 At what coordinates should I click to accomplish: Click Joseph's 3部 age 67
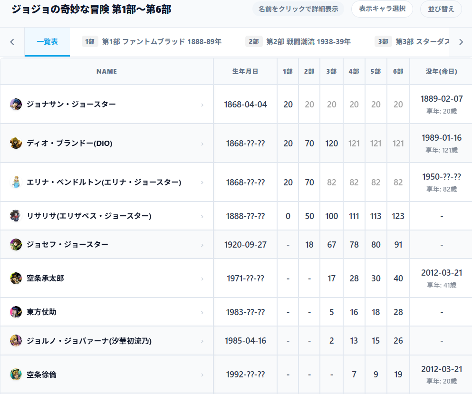(x=331, y=245)
